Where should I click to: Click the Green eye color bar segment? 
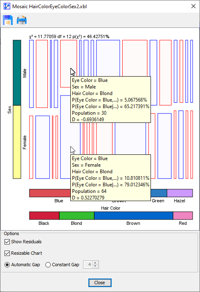click(159, 193)
